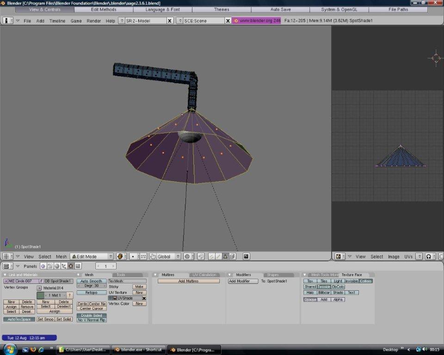This screenshot has width=444, height=355.
Task: Collapse the Modifiers panel
Action: (x=230, y=275)
